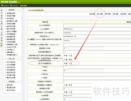Switch to the 会员 vertical tab
Screen dimensions: 131x101
(x=2, y=34)
